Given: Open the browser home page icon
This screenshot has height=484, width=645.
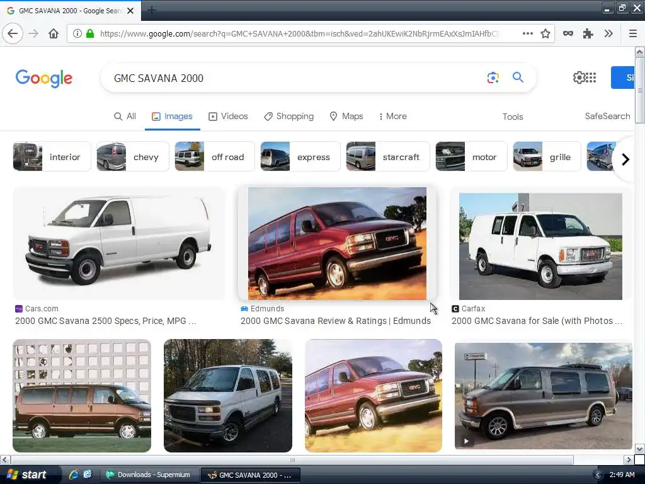Looking at the screenshot, I should (54, 33).
